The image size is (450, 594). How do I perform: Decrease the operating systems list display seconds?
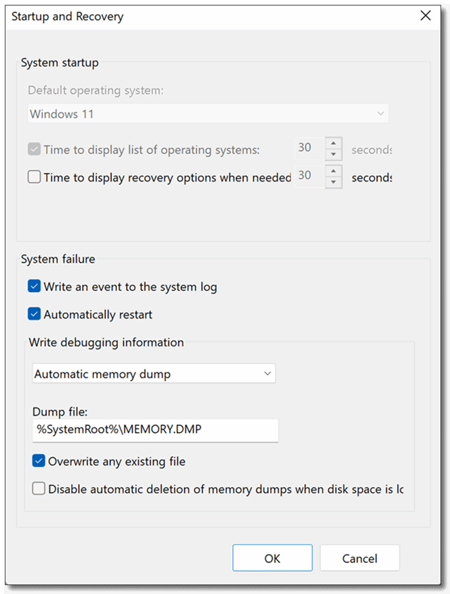pos(334,154)
